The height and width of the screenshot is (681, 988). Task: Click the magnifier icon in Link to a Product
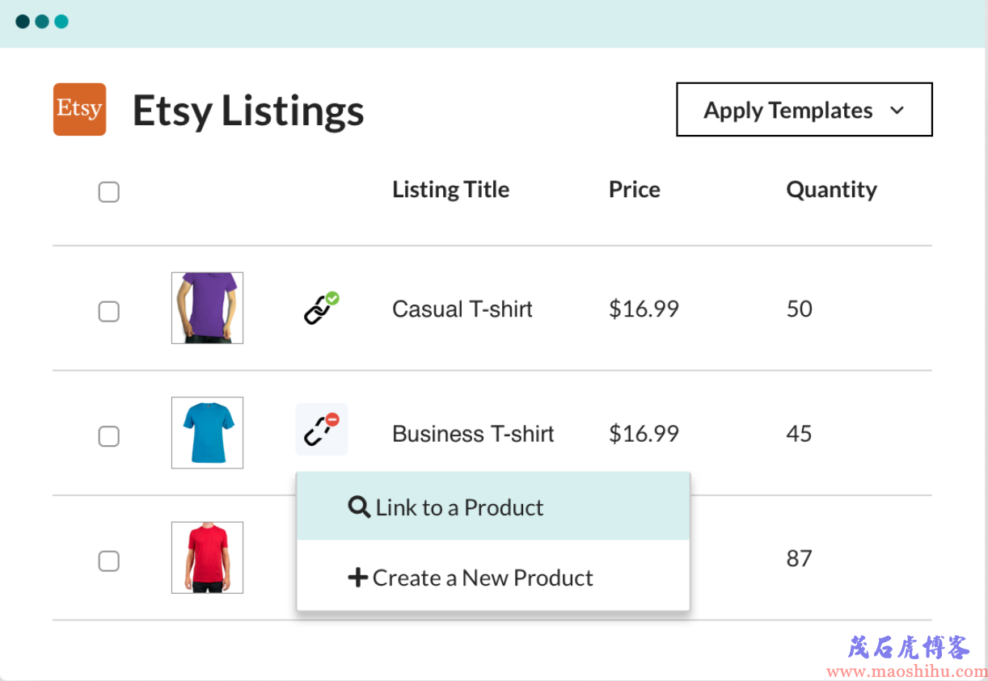point(359,507)
